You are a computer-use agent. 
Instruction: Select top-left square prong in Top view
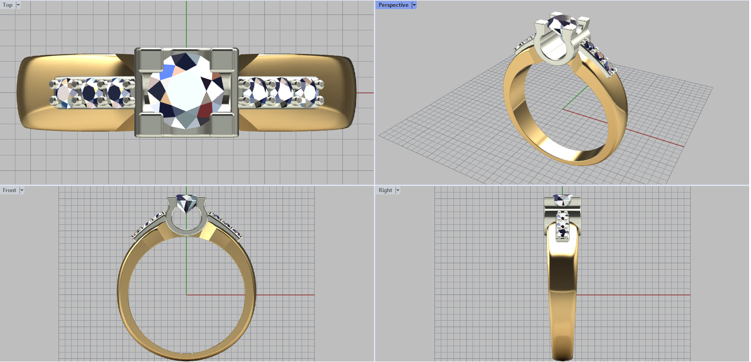(150, 60)
